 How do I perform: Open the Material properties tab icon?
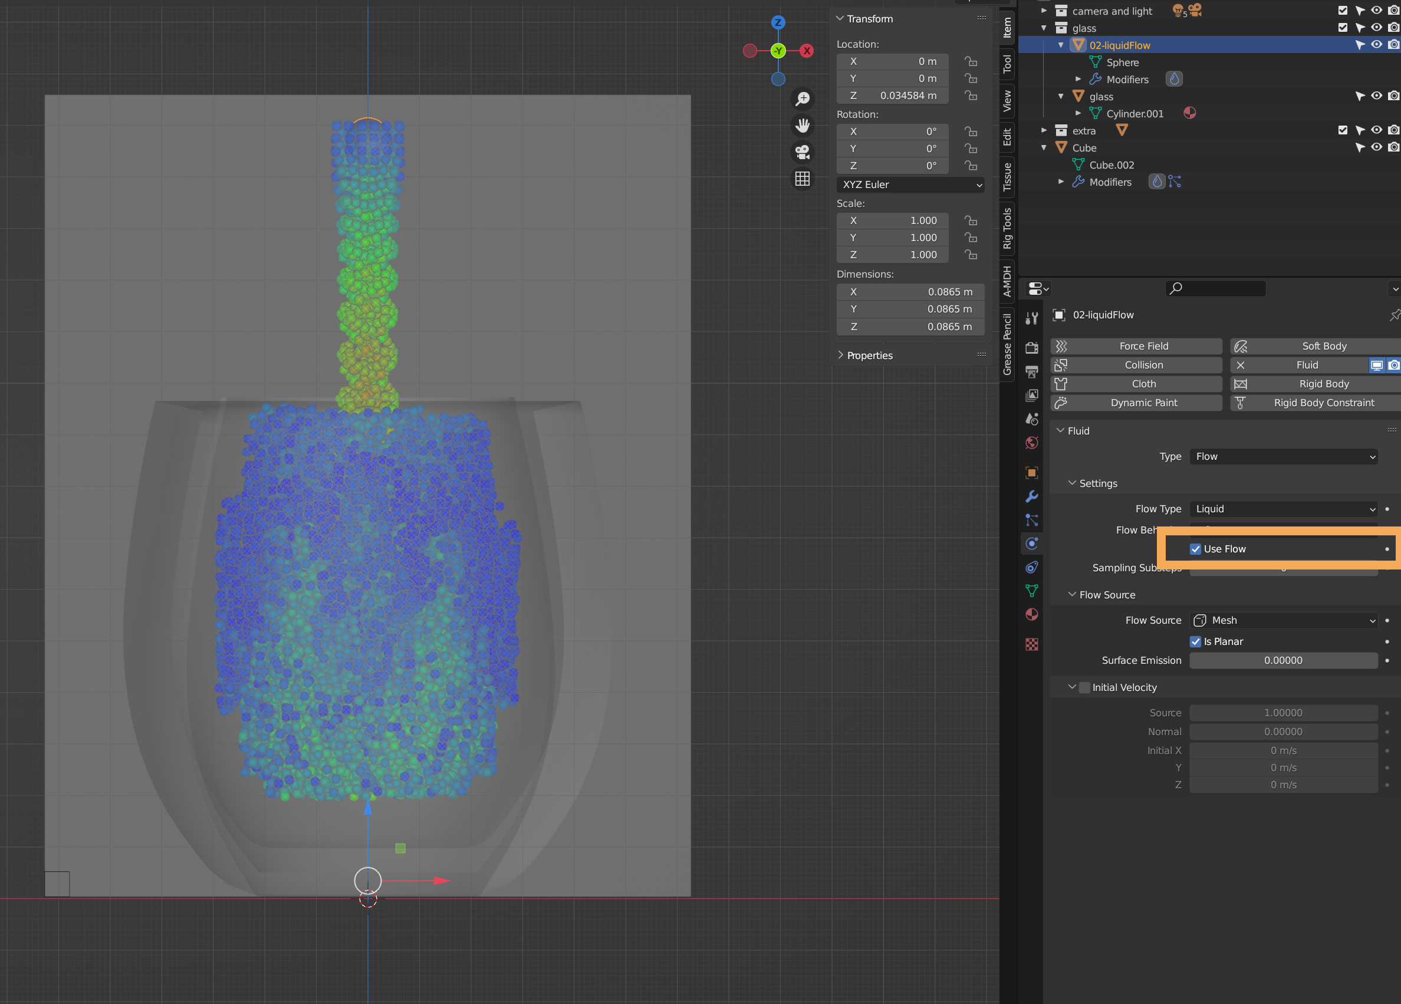(x=1032, y=614)
